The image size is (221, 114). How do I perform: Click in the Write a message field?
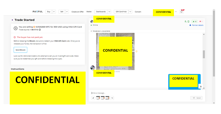click(x=147, y=93)
